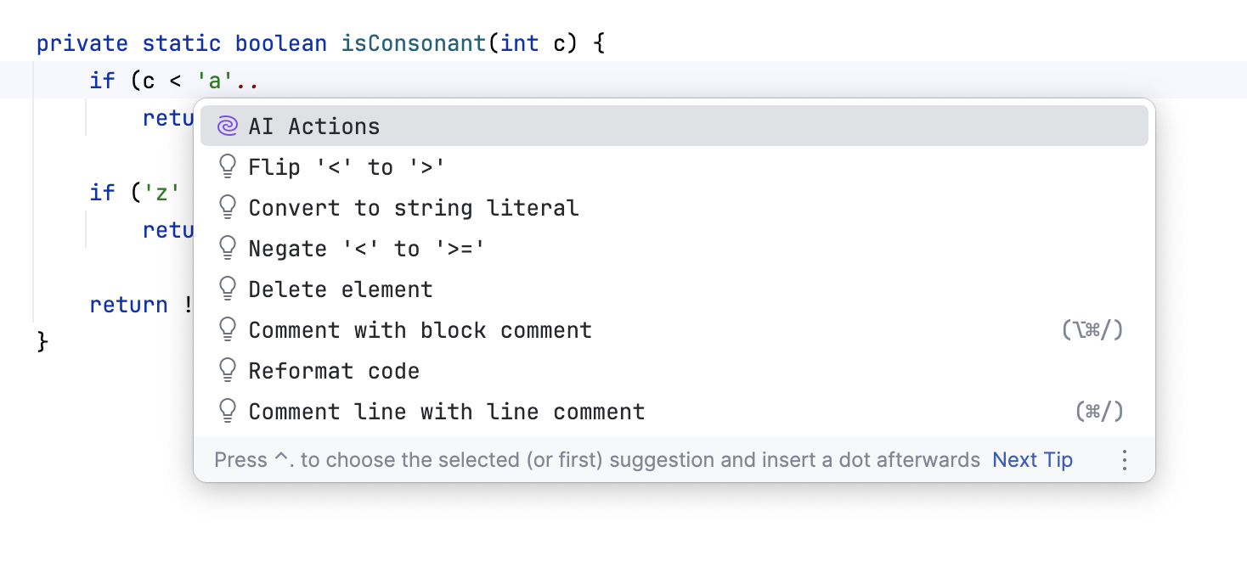
Task: Click the lightbulb beside Delete element
Action: pos(227,289)
